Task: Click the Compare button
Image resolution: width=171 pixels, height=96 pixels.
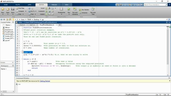Action: (20, 11)
